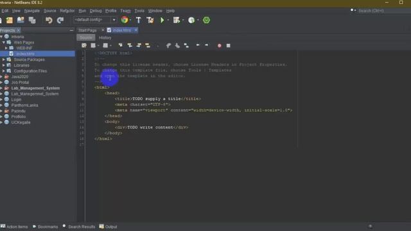
Task: Expand the Configuration Files node
Action: click(x=4, y=71)
